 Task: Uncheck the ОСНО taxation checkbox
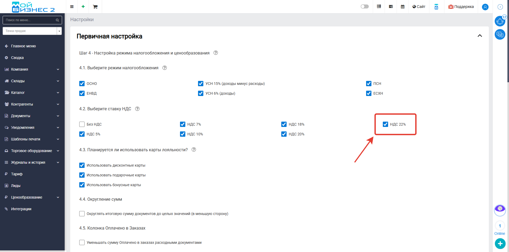pyautogui.click(x=82, y=84)
